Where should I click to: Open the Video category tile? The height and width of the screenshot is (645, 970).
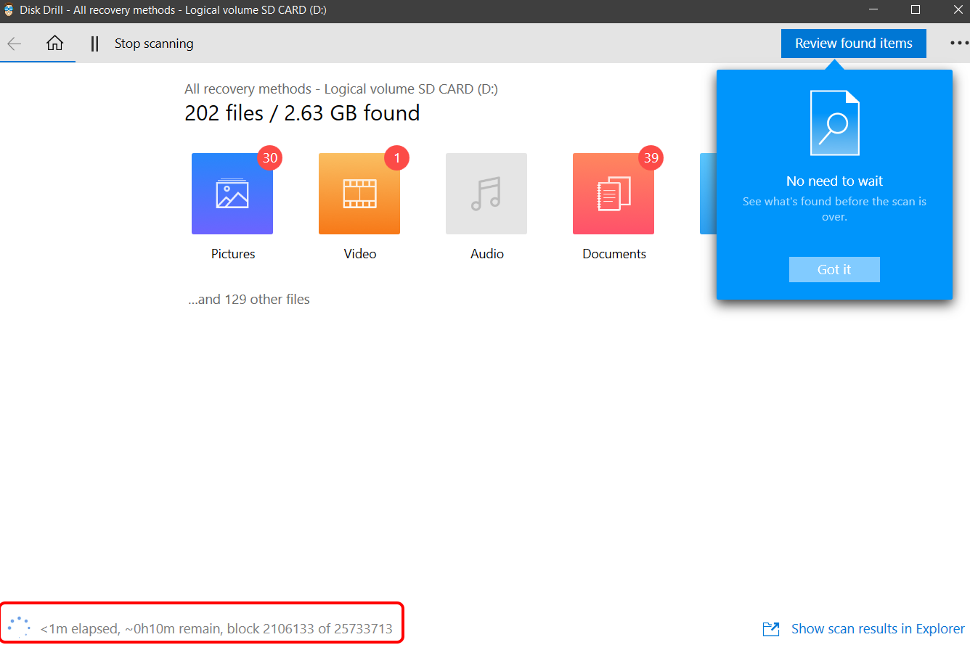pos(359,194)
